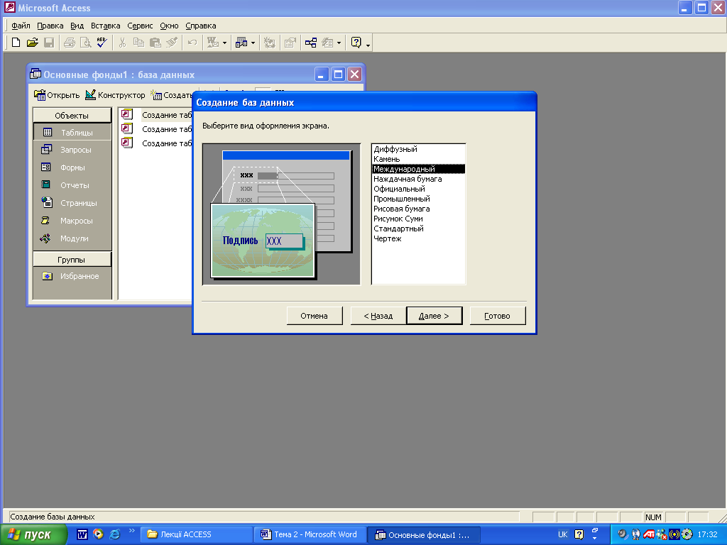The height and width of the screenshot is (545, 727).
Task: Open the Вставка menu
Action: 105,26
